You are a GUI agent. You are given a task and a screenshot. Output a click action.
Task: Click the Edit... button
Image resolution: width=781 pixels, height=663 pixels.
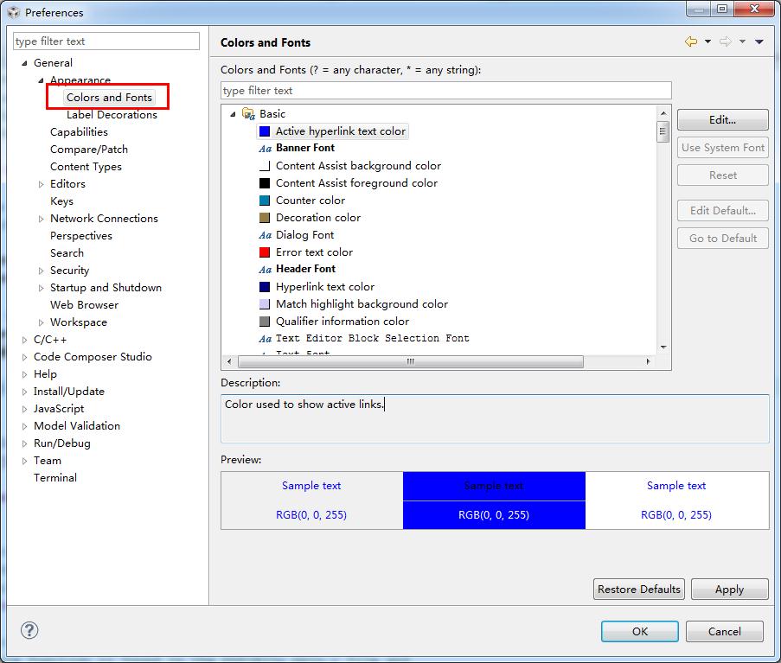(x=723, y=119)
